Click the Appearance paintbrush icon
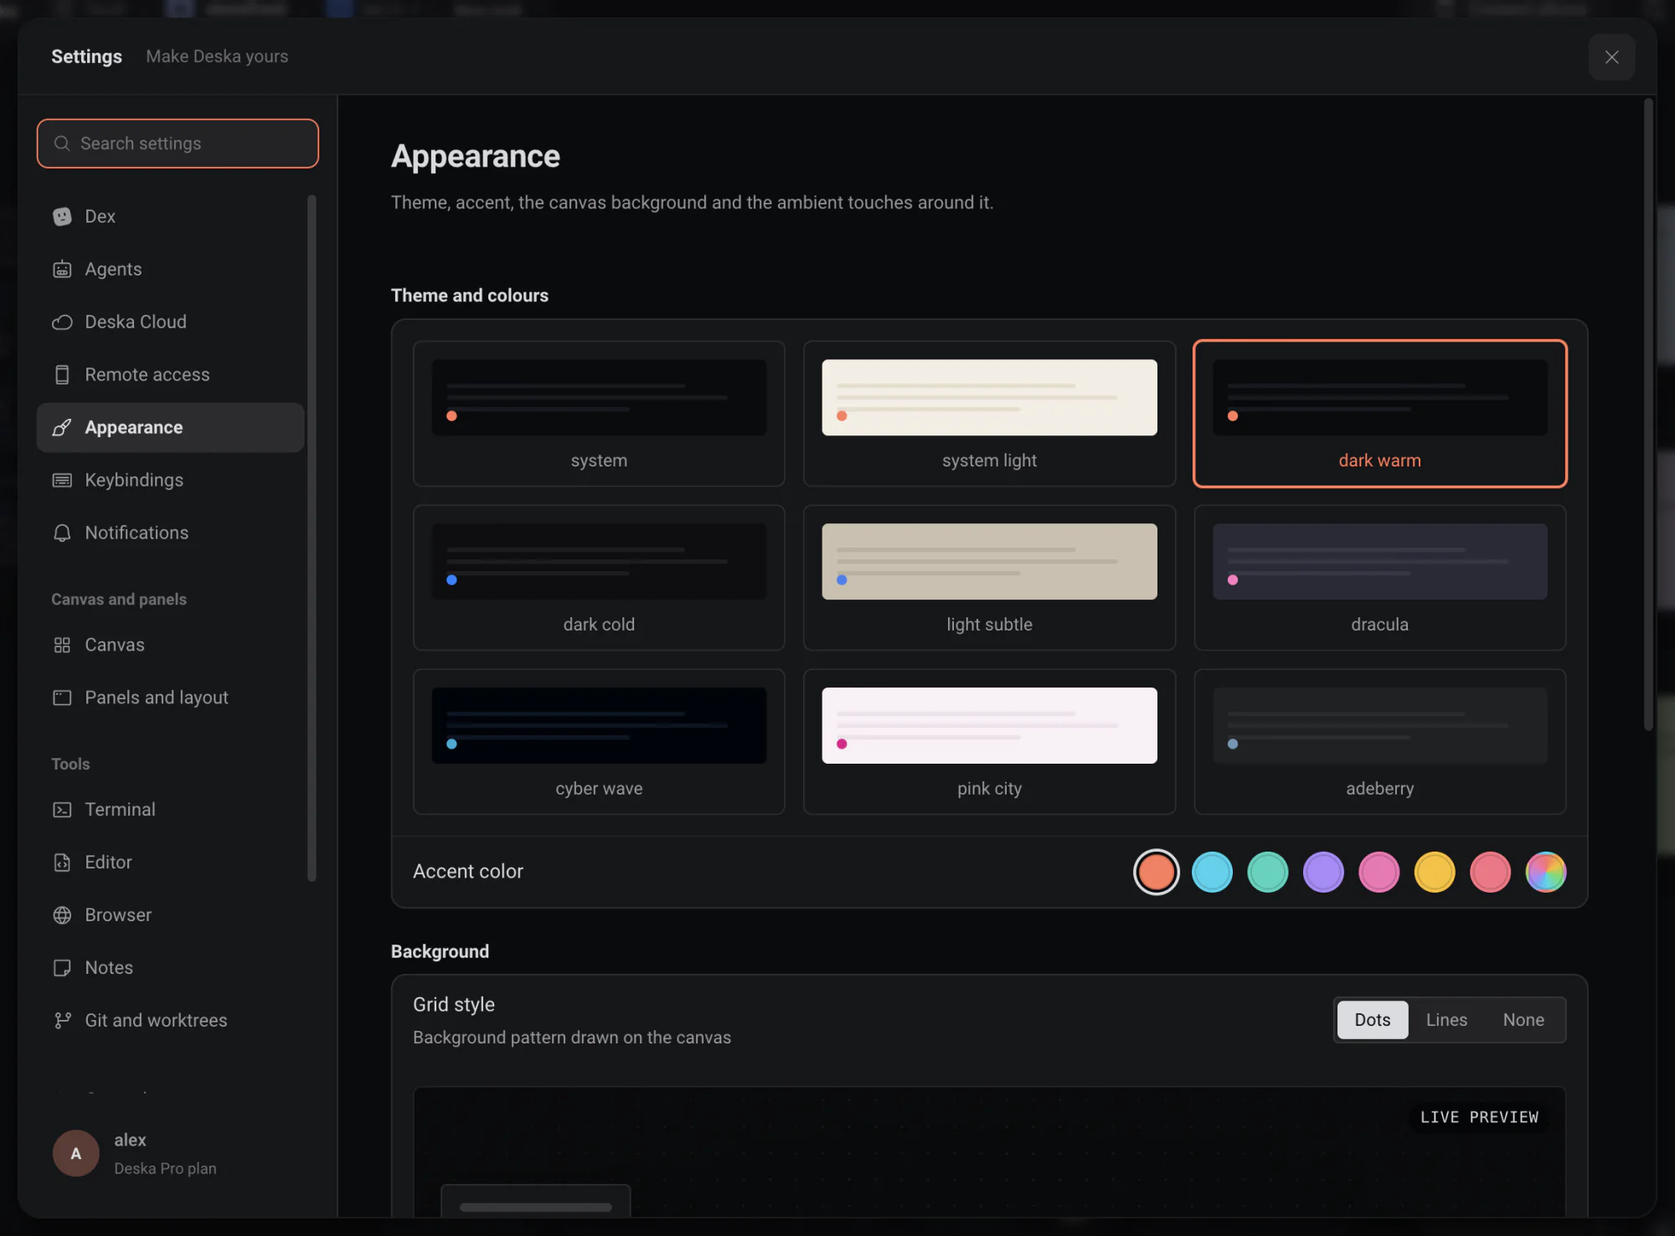The image size is (1675, 1236). pyautogui.click(x=62, y=428)
